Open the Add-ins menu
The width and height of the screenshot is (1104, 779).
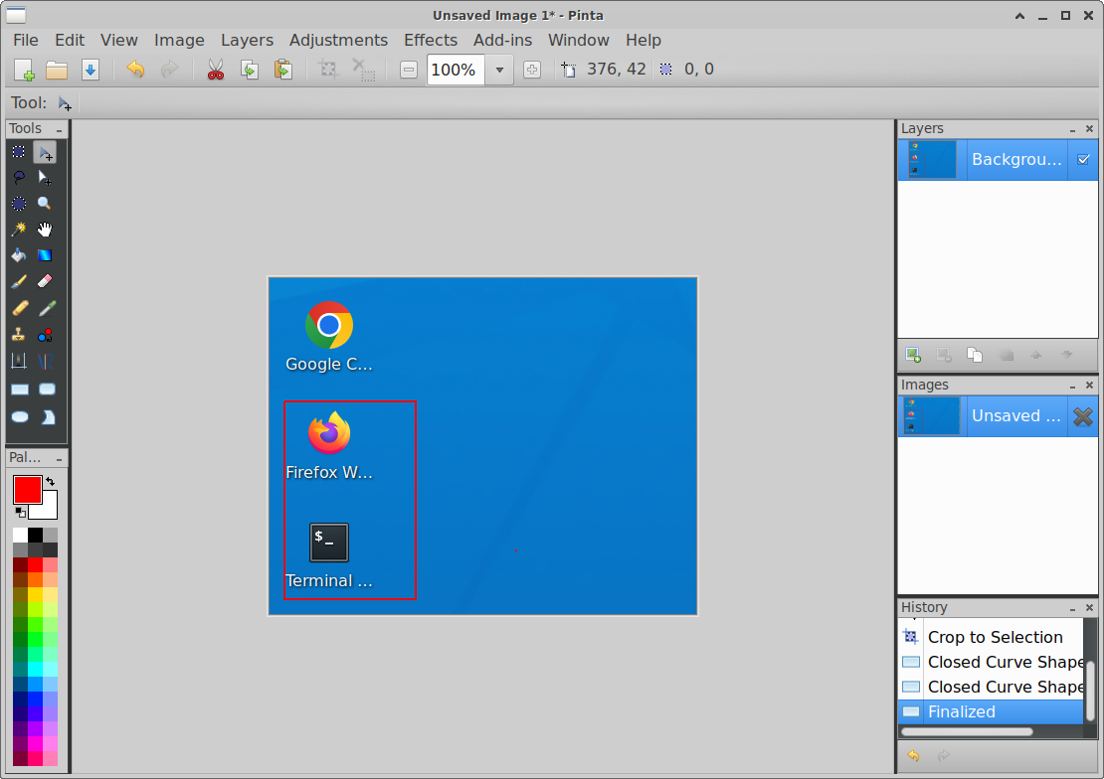[x=502, y=40]
